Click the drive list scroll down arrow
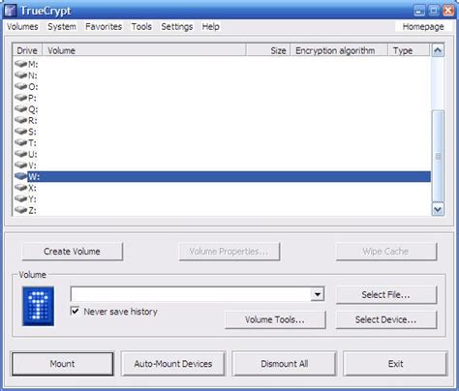The width and height of the screenshot is (459, 391). click(x=438, y=209)
